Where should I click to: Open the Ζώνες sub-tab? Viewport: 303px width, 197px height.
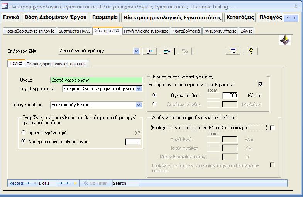click(x=246, y=31)
